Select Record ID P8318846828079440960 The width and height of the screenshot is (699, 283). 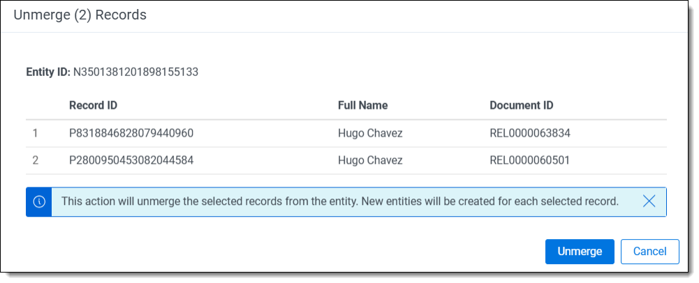point(131,133)
